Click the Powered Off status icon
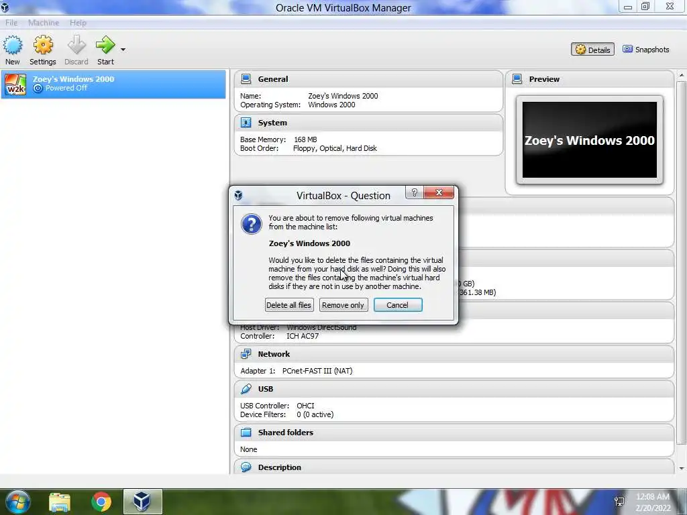 [38, 88]
